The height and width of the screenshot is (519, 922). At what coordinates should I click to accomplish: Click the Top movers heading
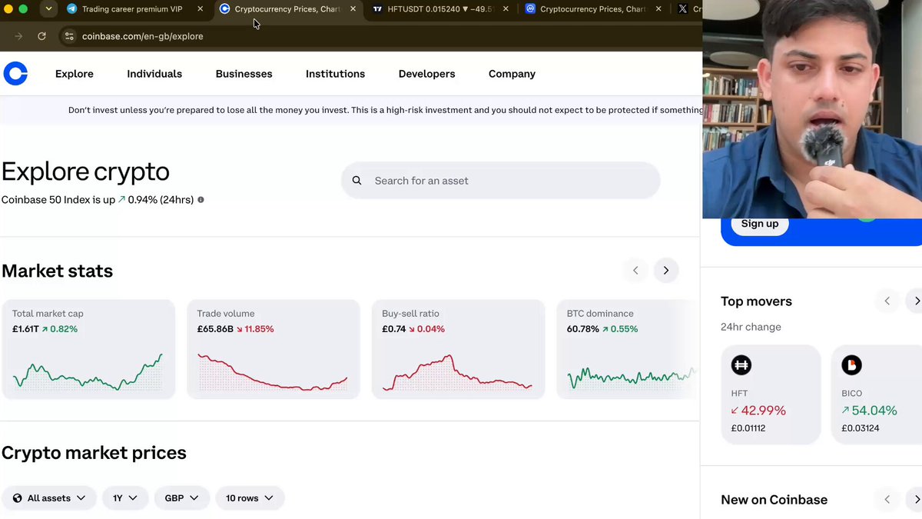click(x=756, y=301)
